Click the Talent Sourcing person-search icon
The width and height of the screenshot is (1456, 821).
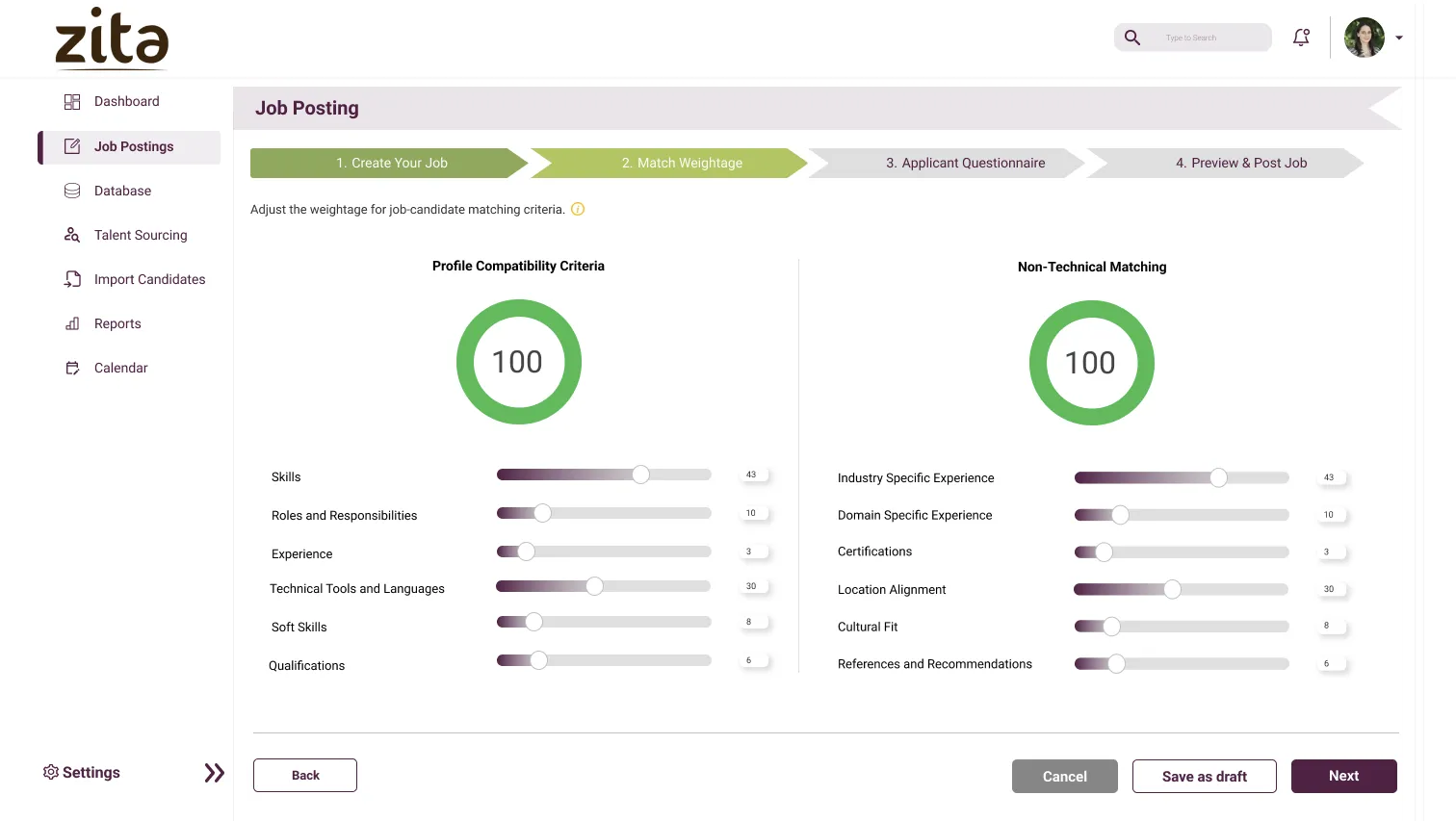(72, 235)
